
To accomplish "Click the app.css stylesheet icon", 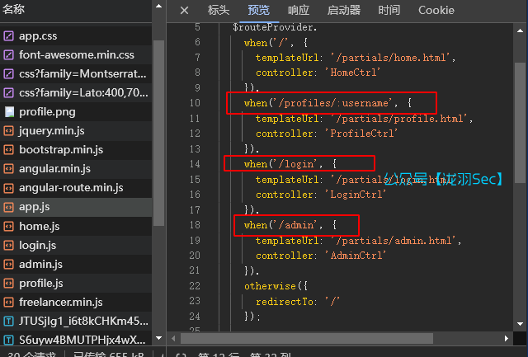I will (9, 36).
